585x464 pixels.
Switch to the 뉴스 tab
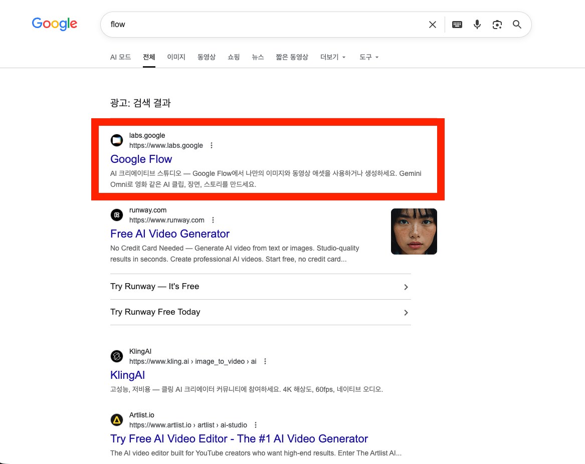point(258,57)
